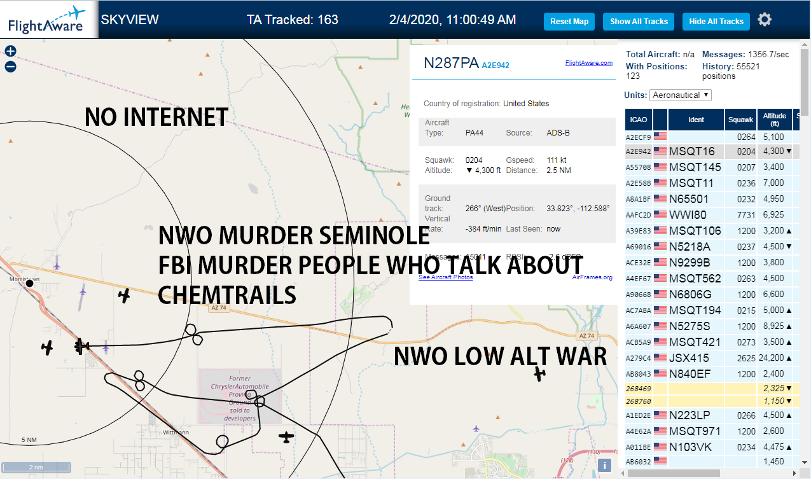
Task: Reset the map view
Action: click(x=569, y=22)
